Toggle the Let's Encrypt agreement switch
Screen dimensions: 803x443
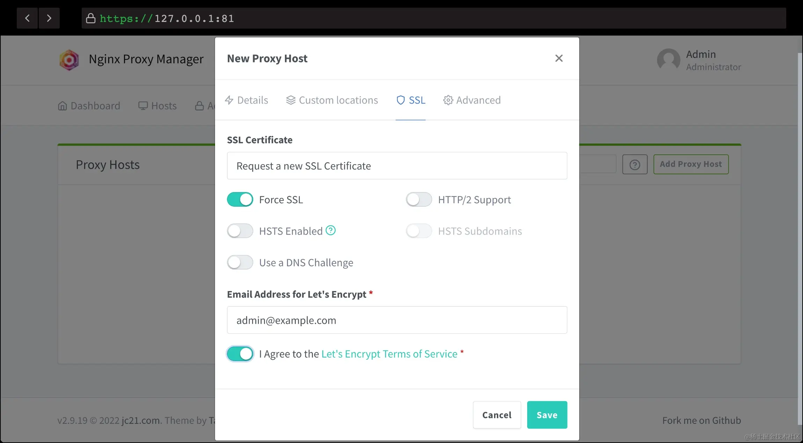[x=240, y=354]
